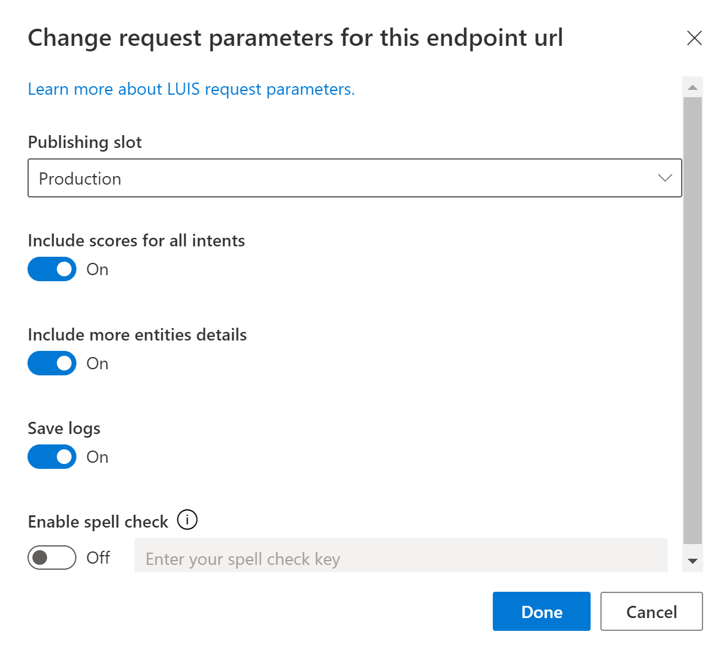Viewport: 719px width, 648px height.
Task: Close the request parameters dialog with X
Action: (x=695, y=38)
